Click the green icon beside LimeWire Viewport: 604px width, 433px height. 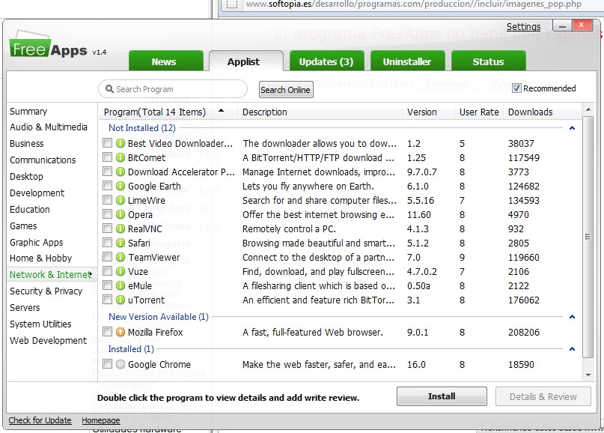click(x=121, y=200)
